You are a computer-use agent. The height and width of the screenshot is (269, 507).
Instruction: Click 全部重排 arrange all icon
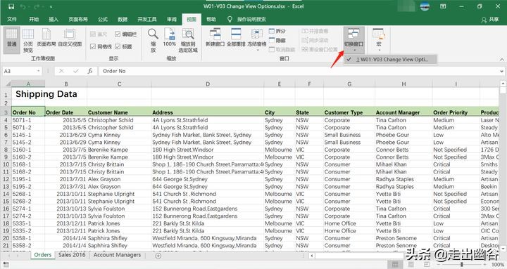pos(236,37)
